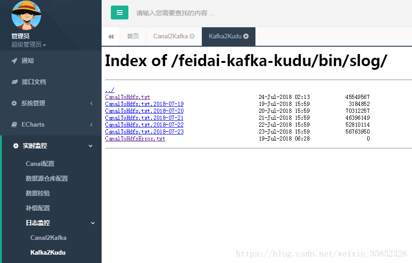Select the Kafka2Kudu tab
The image size is (412, 263).
point(225,37)
